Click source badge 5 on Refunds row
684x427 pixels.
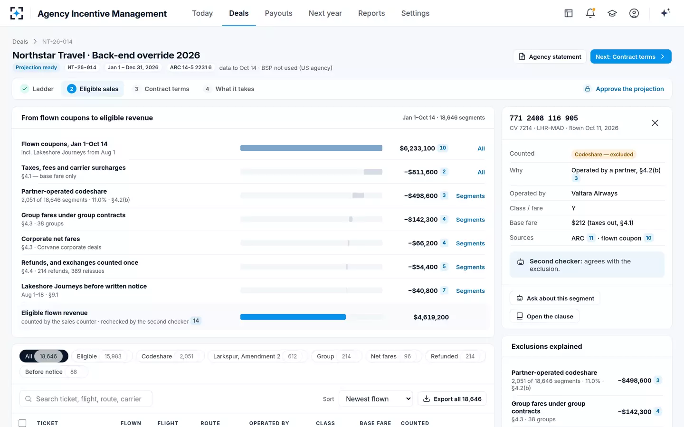[x=444, y=267]
